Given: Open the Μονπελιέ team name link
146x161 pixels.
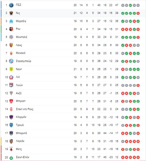Looking at the screenshot, I should pos(22,37).
